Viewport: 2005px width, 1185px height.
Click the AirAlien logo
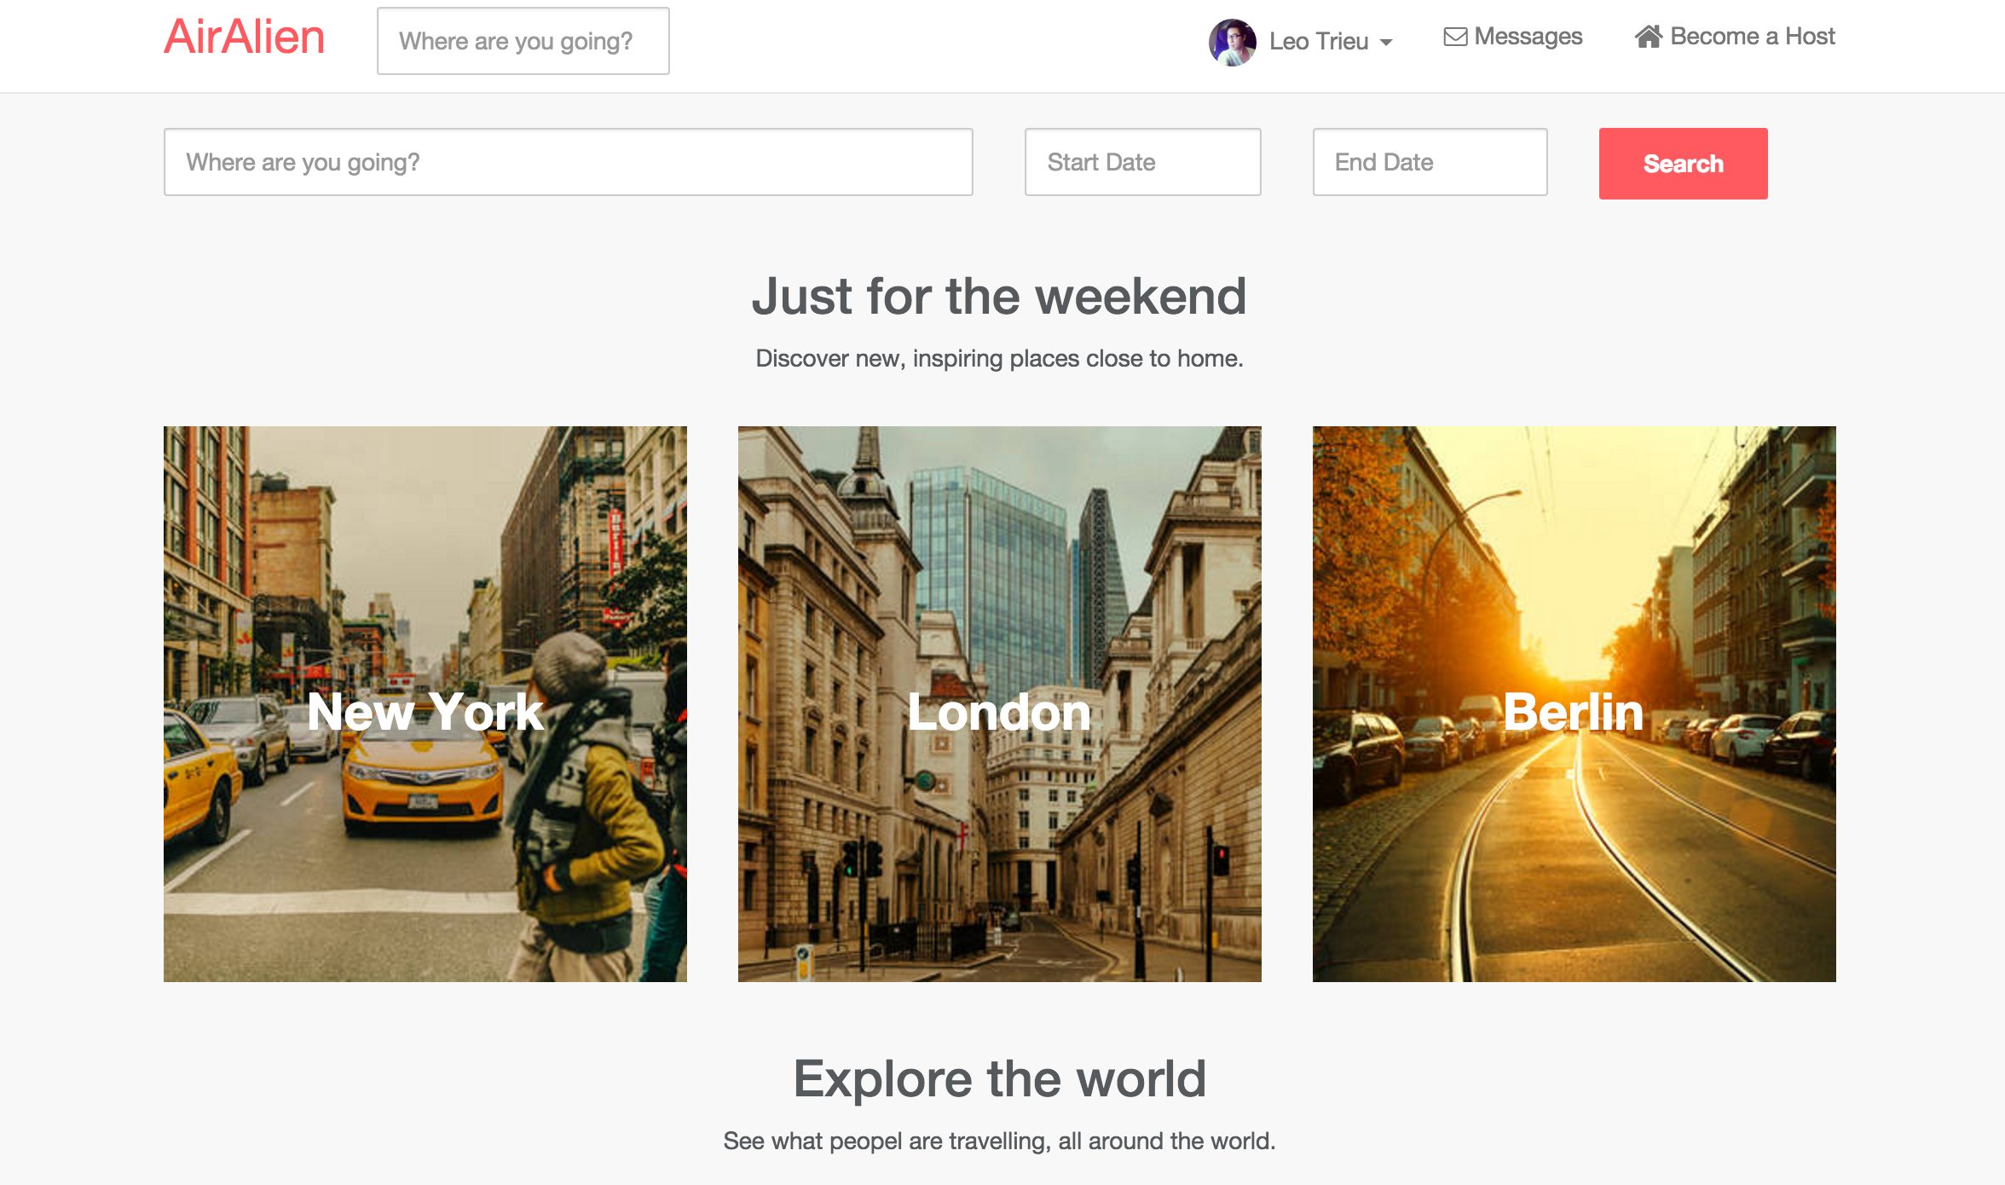pyautogui.click(x=244, y=38)
